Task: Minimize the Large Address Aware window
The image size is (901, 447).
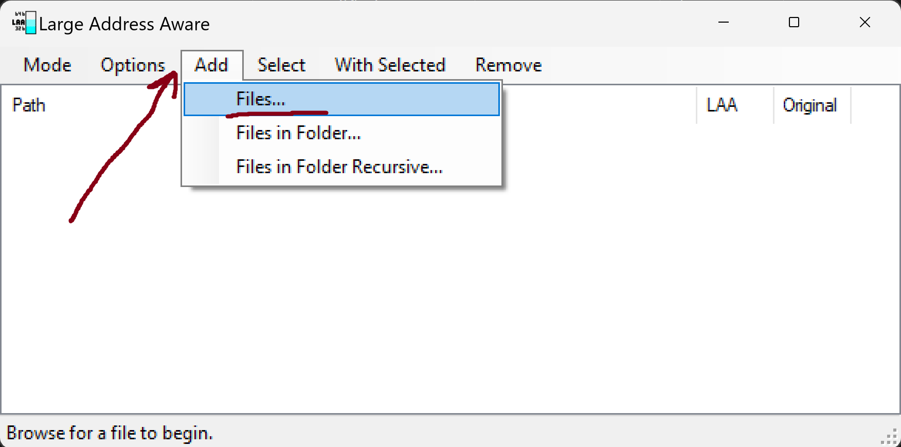Action: (x=724, y=23)
